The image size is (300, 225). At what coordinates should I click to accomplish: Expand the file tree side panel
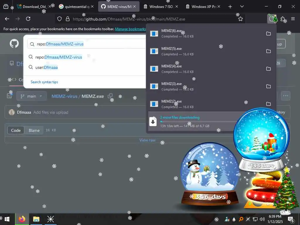[9, 96]
